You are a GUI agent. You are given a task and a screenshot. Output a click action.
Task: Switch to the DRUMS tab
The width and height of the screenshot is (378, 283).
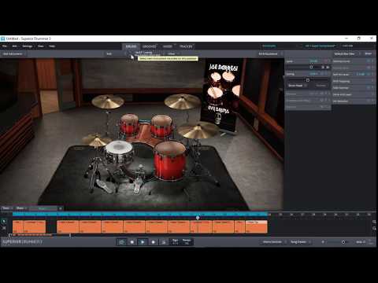point(131,46)
